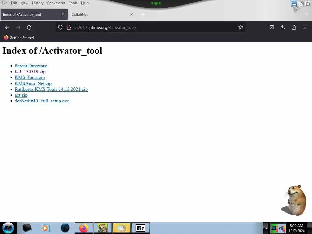Download dotNetFx40_Full_setup.exe

[41, 101]
